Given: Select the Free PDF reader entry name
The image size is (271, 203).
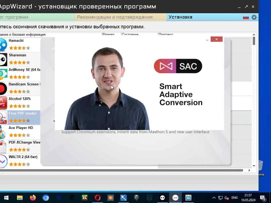Looking at the screenshot, I should click(x=23, y=113).
